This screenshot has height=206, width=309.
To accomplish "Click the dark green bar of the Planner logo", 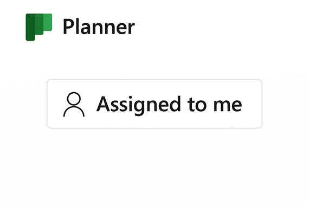I will pyautogui.click(x=30, y=27).
